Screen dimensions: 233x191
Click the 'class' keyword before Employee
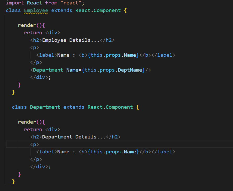pos(13,10)
